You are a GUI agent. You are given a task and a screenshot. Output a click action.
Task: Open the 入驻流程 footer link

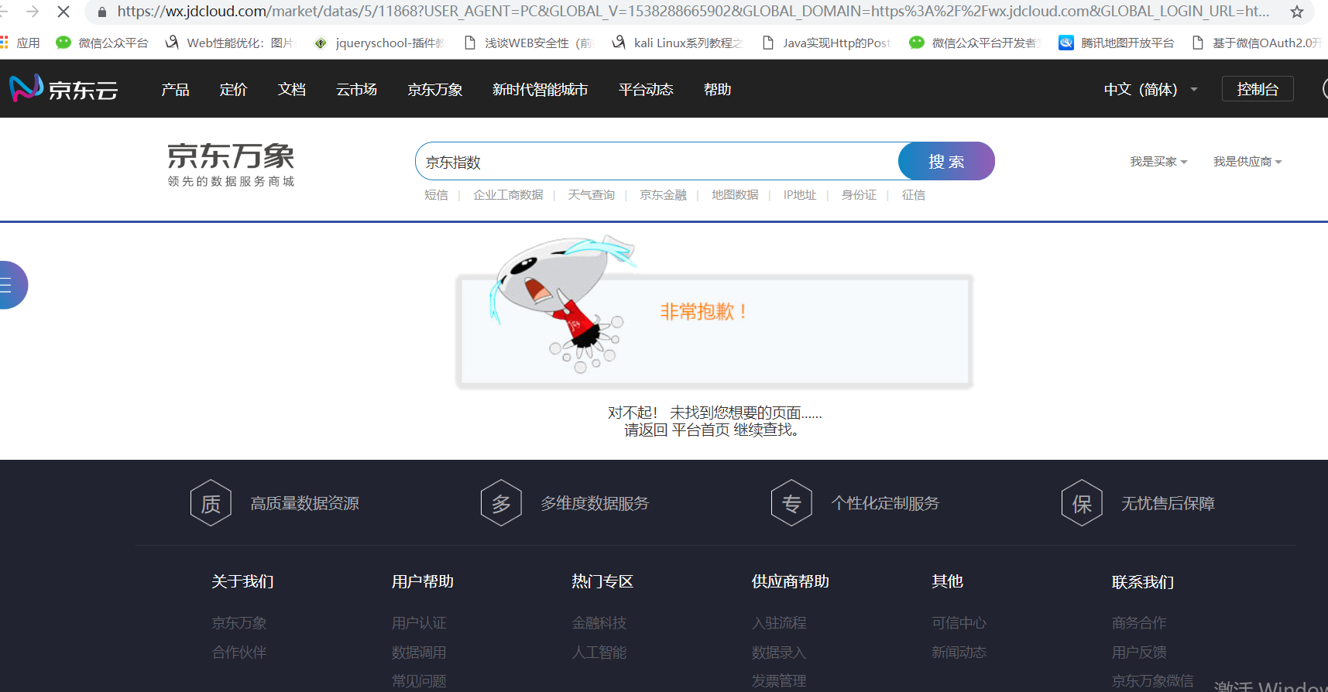point(779,622)
